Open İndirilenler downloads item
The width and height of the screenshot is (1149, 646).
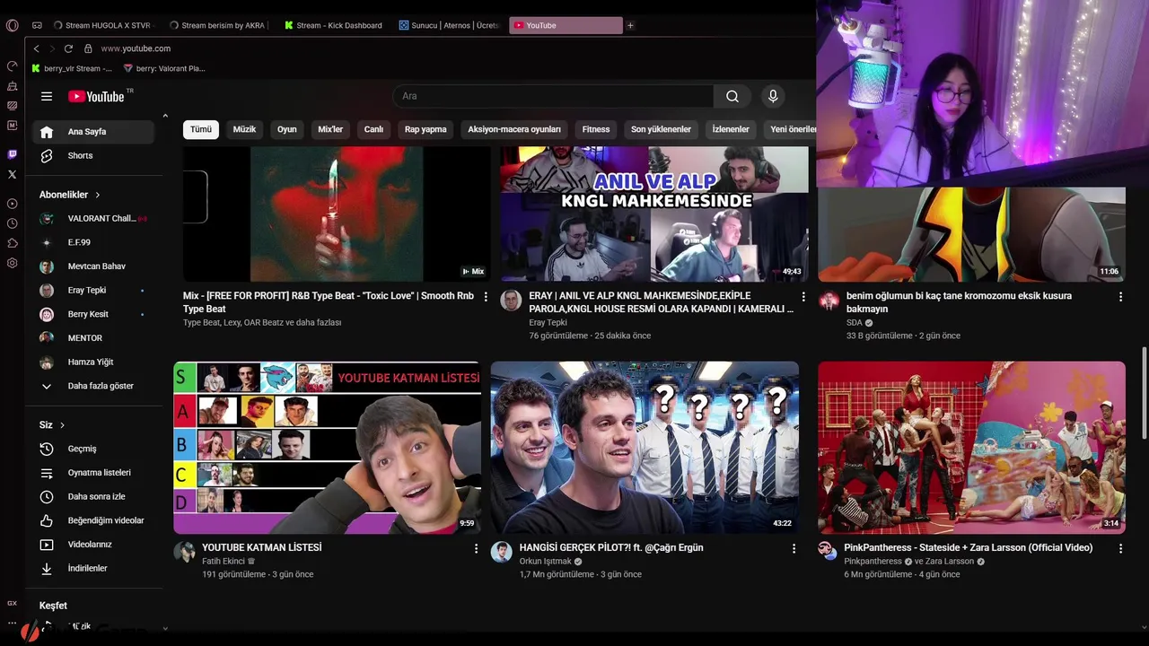[x=93, y=568]
